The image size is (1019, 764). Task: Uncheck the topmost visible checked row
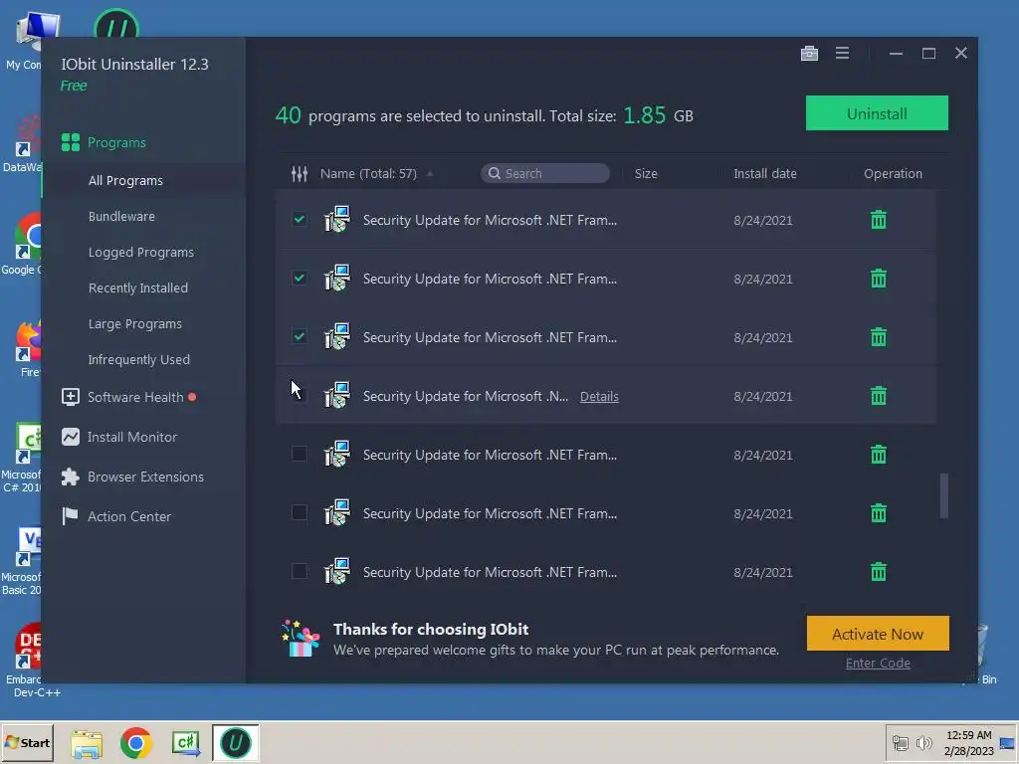[299, 219]
